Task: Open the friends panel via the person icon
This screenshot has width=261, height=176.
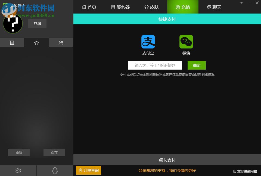Action: coord(61,43)
